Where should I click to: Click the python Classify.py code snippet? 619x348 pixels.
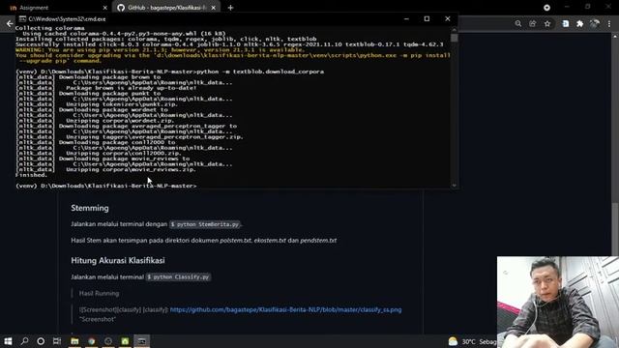(x=178, y=277)
